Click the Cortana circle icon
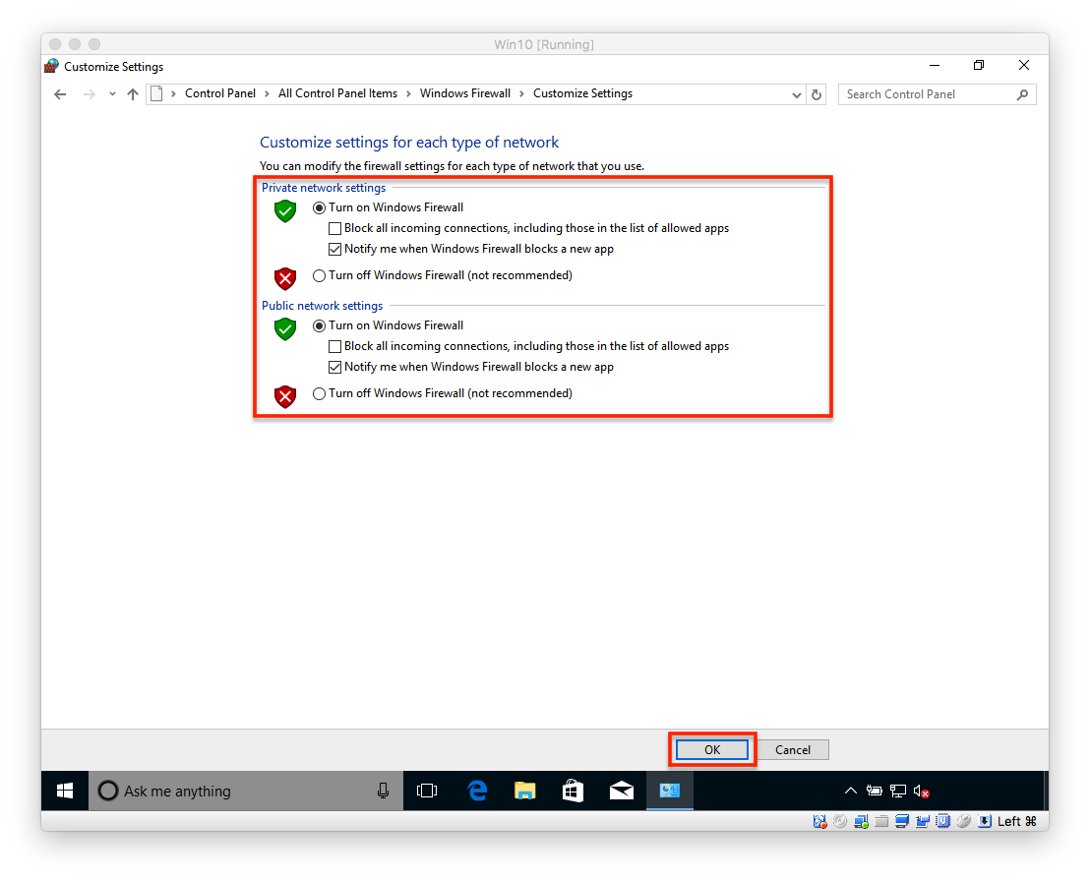This screenshot has width=1090, height=880. [x=108, y=791]
